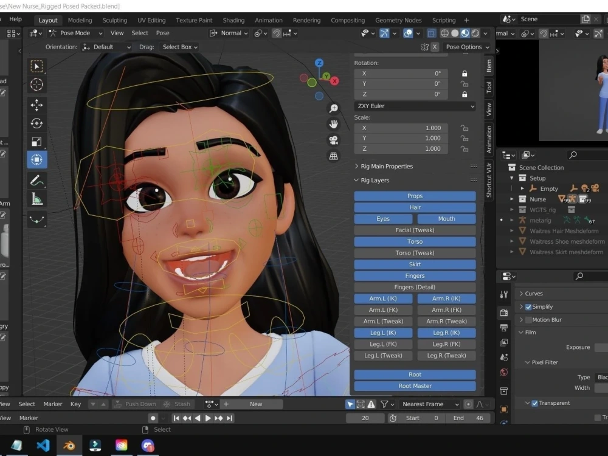
Task: Open the Select Box drag dropdown
Action: tap(180, 47)
